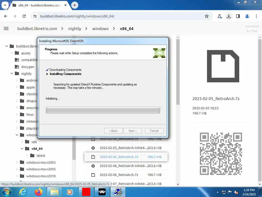
Task: Click the Back button in DirectX setup
Action: (x=113, y=131)
